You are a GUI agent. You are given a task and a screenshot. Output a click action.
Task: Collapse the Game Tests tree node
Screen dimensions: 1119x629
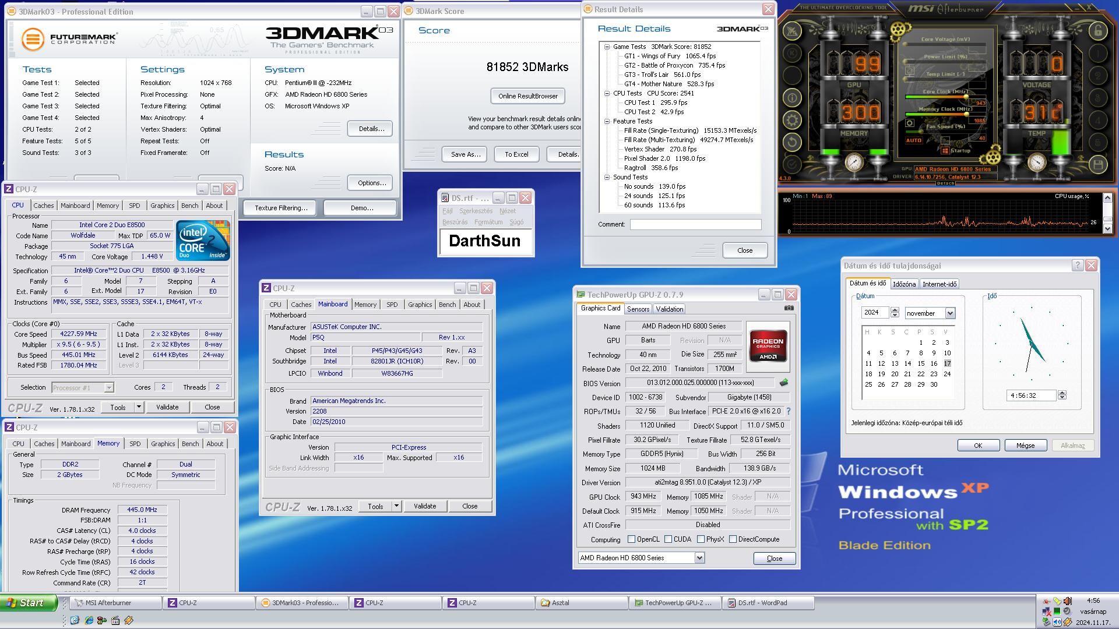(x=607, y=47)
